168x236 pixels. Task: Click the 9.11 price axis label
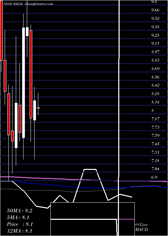click(x=155, y=43)
